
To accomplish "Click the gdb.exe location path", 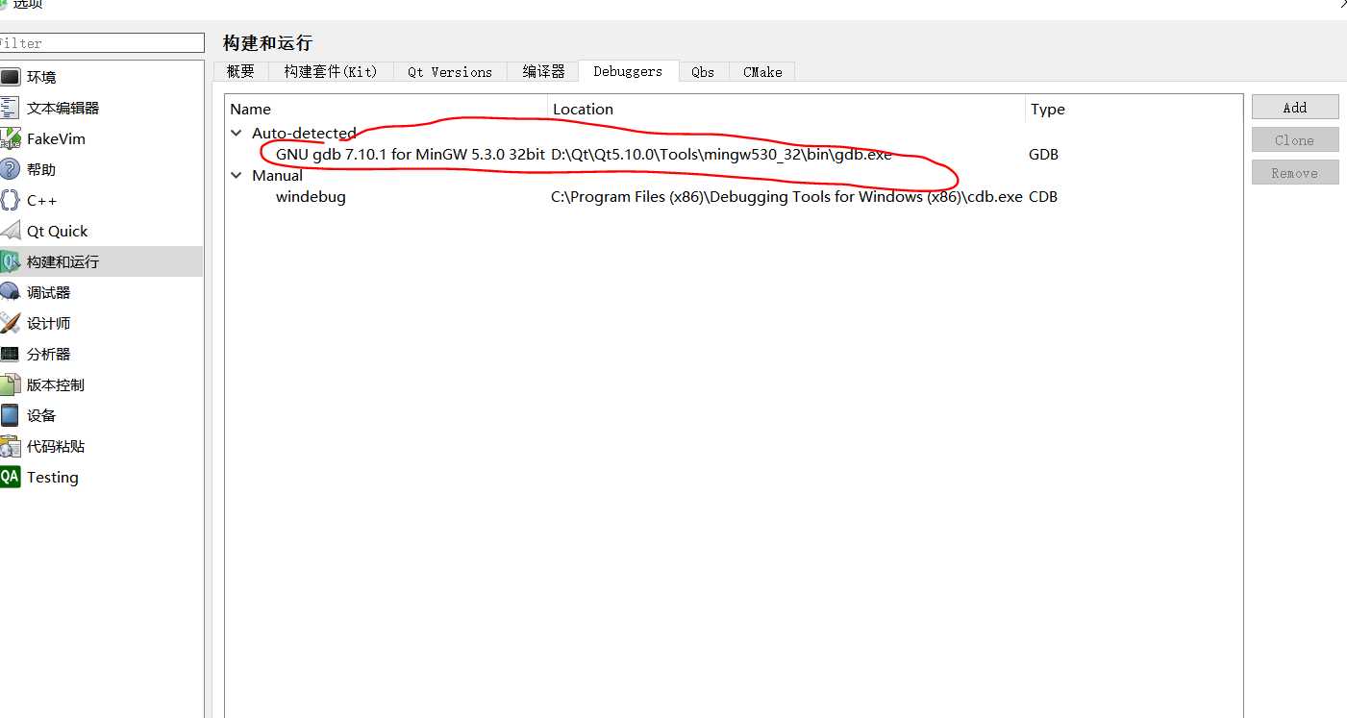I will click(x=721, y=155).
